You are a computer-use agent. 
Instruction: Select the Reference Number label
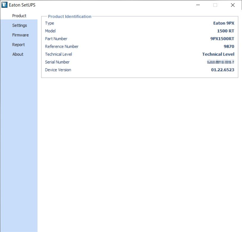coord(62,47)
